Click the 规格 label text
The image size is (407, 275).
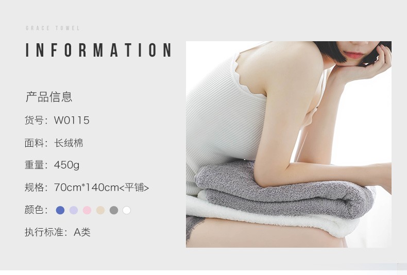coord(34,187)
